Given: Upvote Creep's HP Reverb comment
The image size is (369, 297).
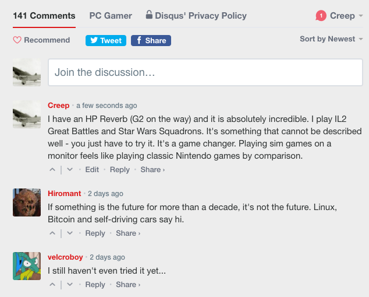Looking at the screenshot, I should coord(52,170).
